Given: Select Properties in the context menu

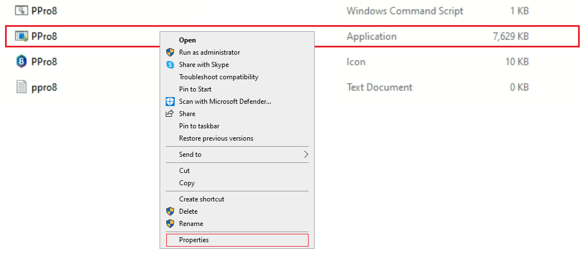Looking at the screenshot, I should coord(194,240).
